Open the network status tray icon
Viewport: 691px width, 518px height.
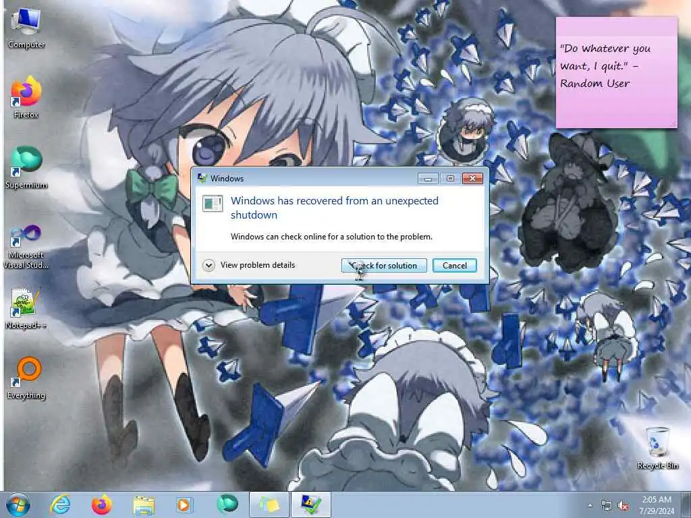[x=607, y=506]
